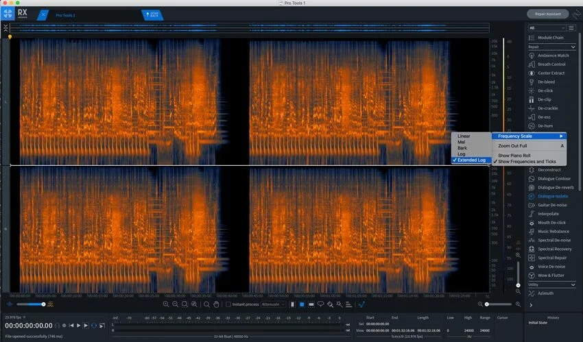The image size is (583, 342).
Task: Open the Attenuate instant process dropdown
Action: click(273, 304)
